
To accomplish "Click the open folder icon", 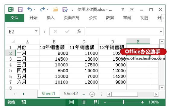I will (56, 10).
